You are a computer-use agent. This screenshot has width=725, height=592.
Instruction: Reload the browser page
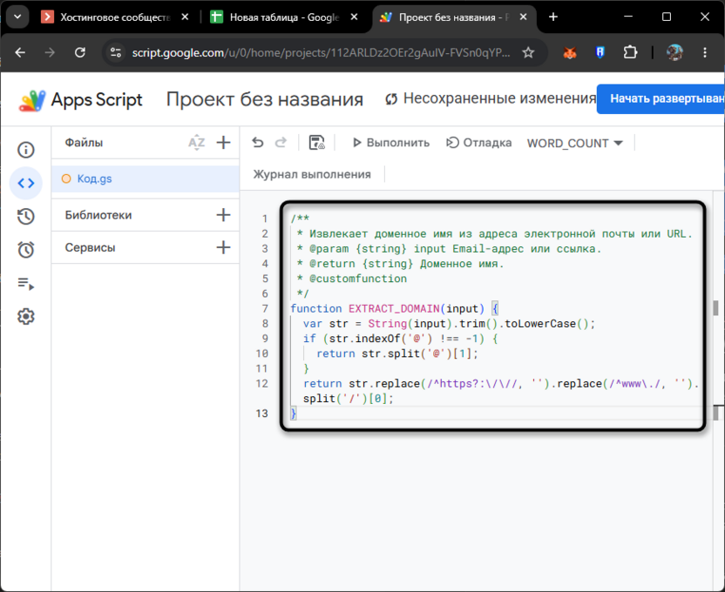point(80,52)
